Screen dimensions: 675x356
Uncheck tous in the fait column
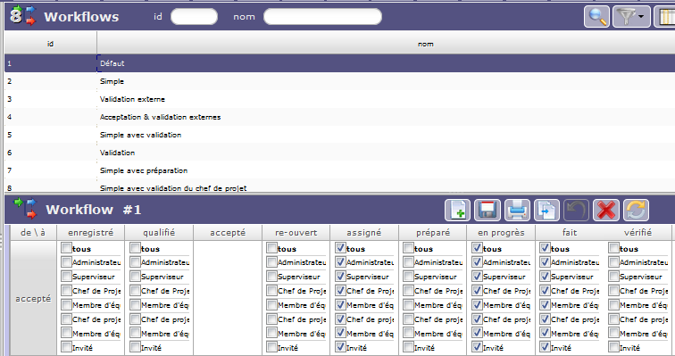pos(546,248)
